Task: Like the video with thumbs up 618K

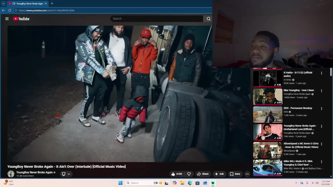Action: (177, 174)
